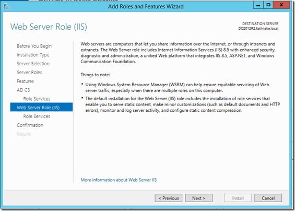Select the Server Selection step

[33, 64]
